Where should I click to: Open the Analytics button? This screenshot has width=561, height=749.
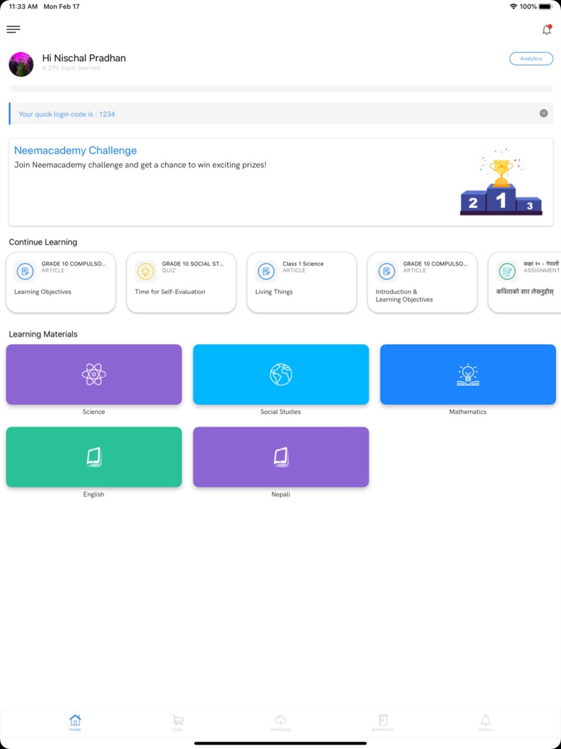[531, 58]
